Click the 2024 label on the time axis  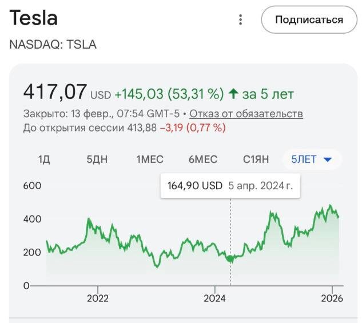(214, 298)
